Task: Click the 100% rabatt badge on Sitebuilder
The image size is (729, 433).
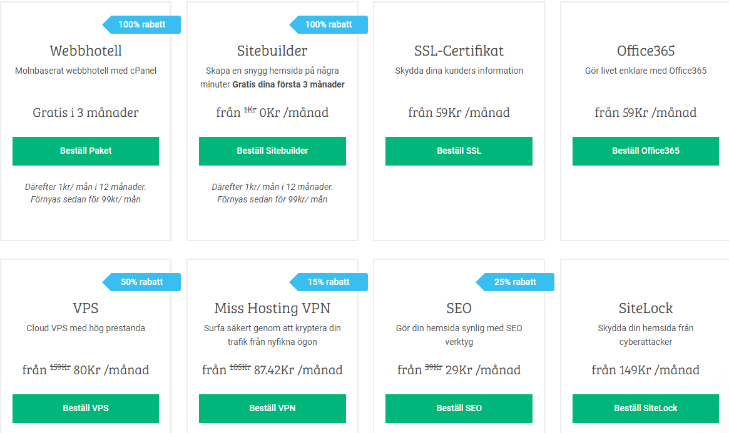Action: (329, 24)
